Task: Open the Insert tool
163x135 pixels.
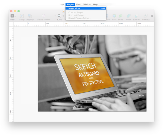Action: tap(12, 16)
